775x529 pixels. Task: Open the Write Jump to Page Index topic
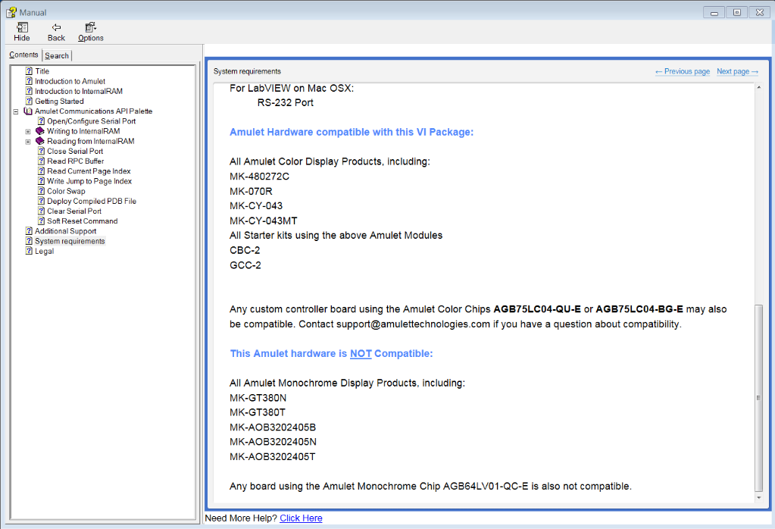pyautogui.click(x=89, y=181)
